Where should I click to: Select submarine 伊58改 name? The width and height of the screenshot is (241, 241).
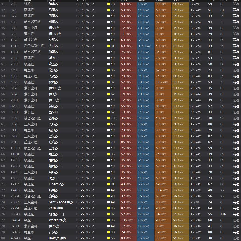pyautogui.click(x=54, y=28)
